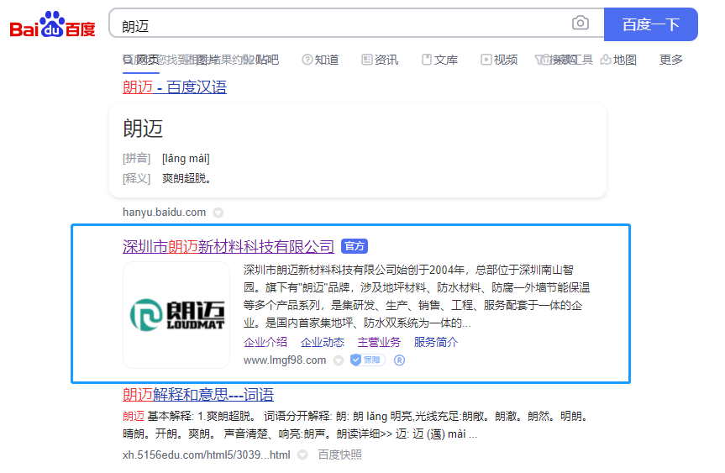The width and height of the screenshot is (725, 473).
Task: Open the 企业介绍 sublink
Action: [265, 342]
